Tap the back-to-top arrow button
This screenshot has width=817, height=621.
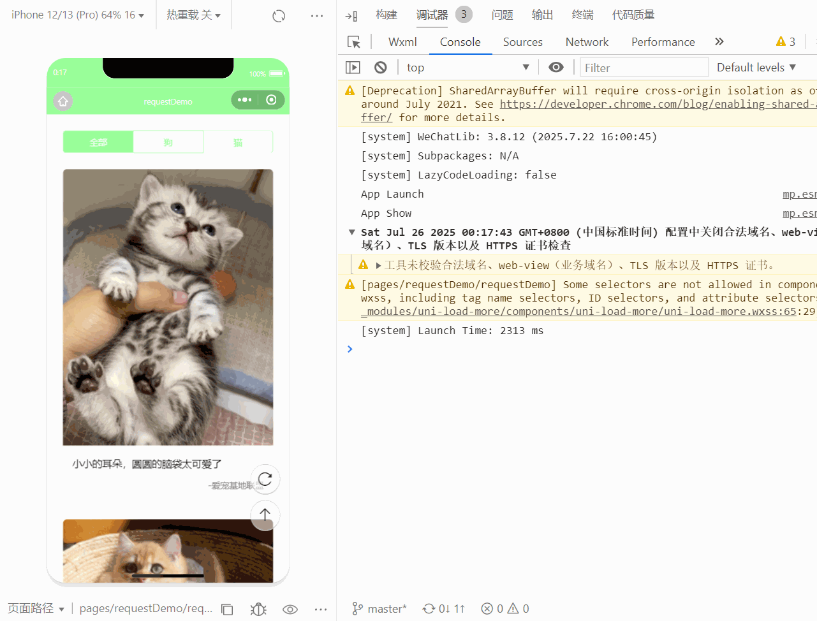tap(265, 515)
